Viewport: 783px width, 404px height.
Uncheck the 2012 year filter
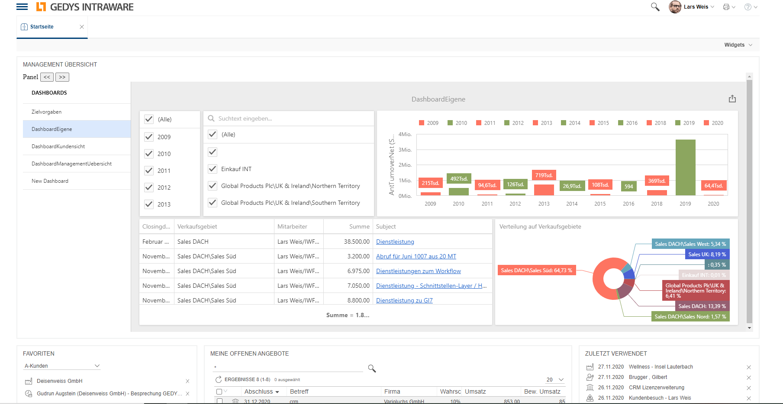(149, 188)
